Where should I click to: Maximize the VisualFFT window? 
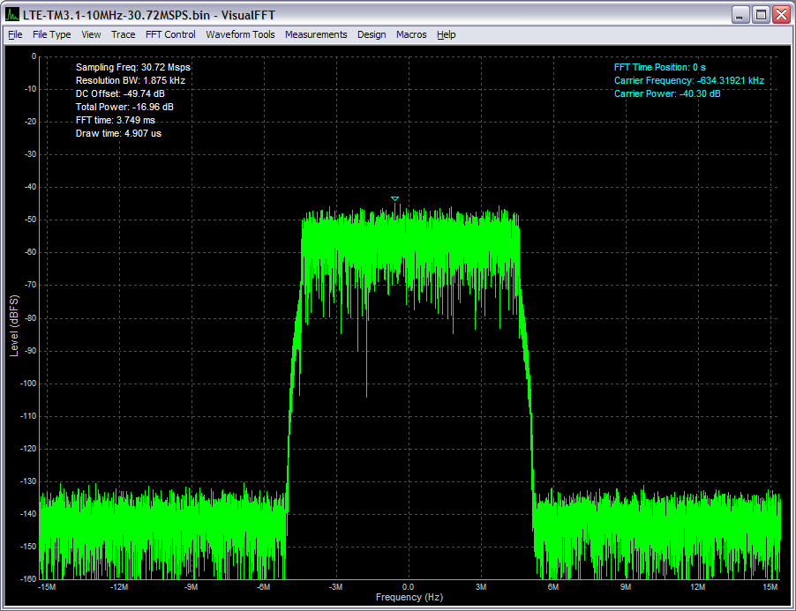point(761,14)
